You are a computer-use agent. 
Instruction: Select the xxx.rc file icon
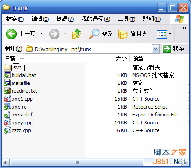7,107
